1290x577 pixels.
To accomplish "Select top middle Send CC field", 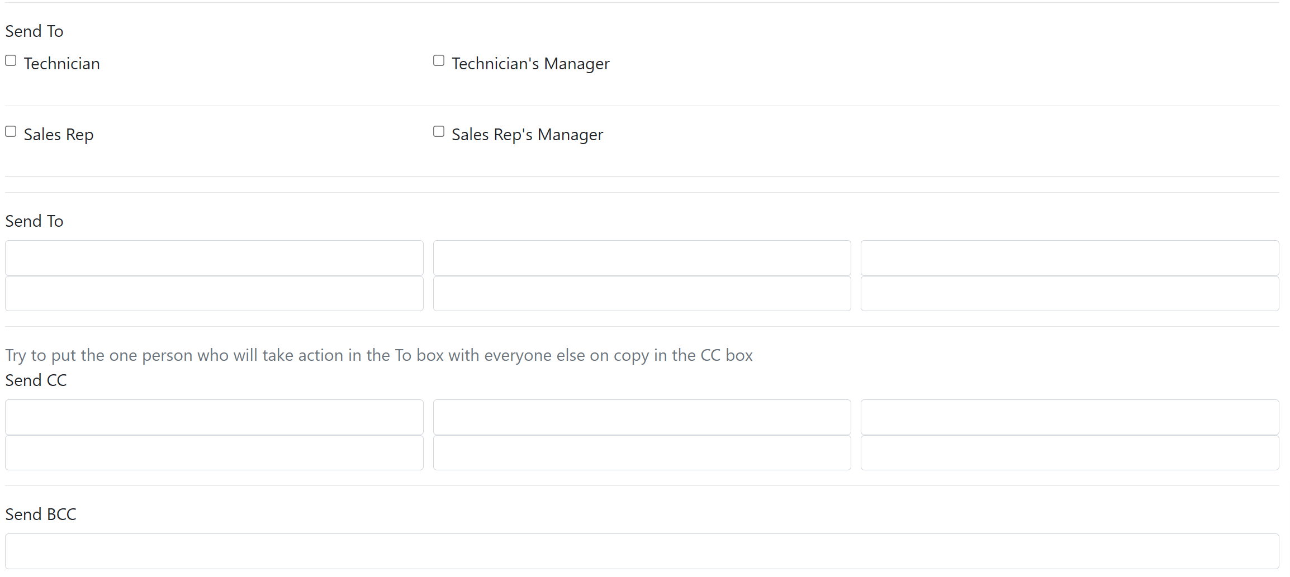I will point(642,417).
